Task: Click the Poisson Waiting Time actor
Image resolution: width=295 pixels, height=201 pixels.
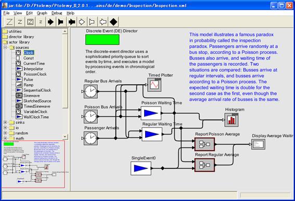Action: [151, 113]
